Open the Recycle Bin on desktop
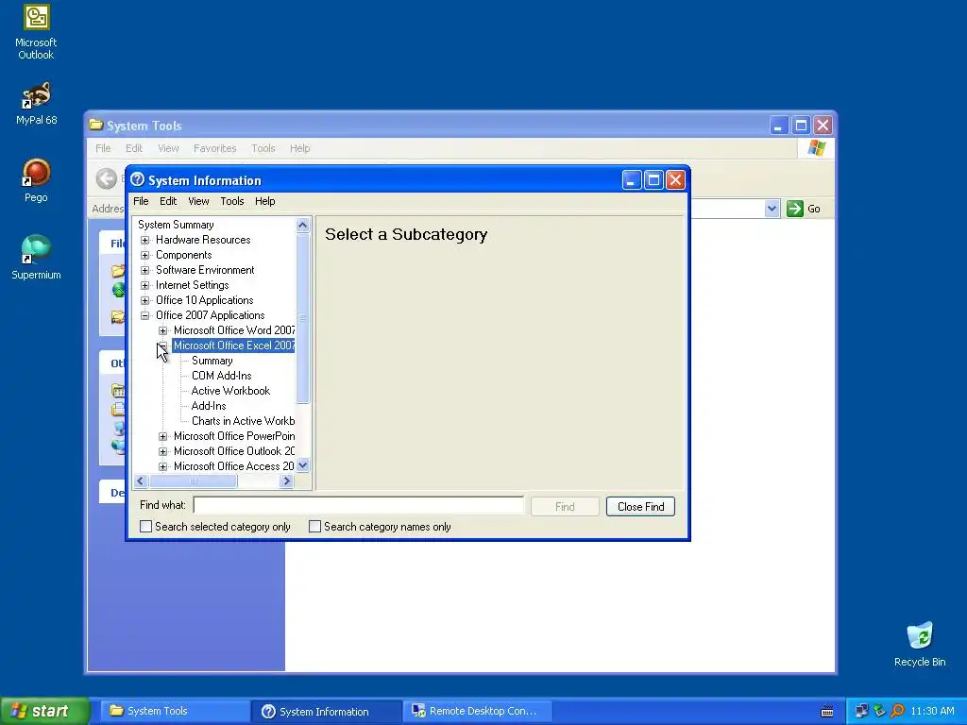This screenshot has height=725, width=967. pyautogui.click(x=920, y=644)
